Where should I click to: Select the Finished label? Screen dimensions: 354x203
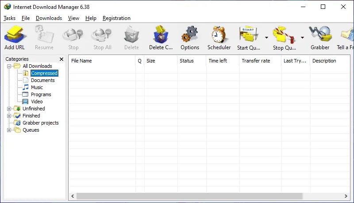[x=31, y=116]
